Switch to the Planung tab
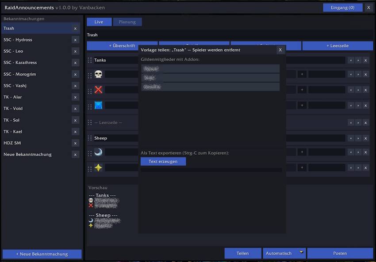The width and height of the screenshot is (376, 262). 127,22
